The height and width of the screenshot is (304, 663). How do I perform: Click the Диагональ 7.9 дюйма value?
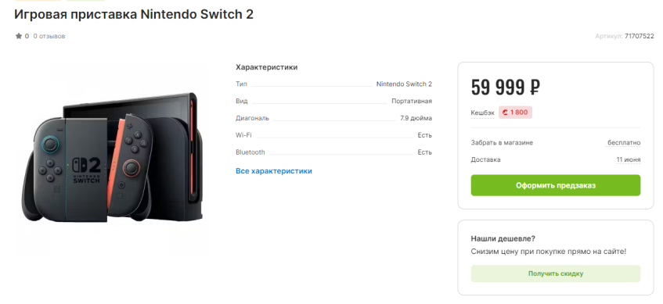tap(416, 118)
